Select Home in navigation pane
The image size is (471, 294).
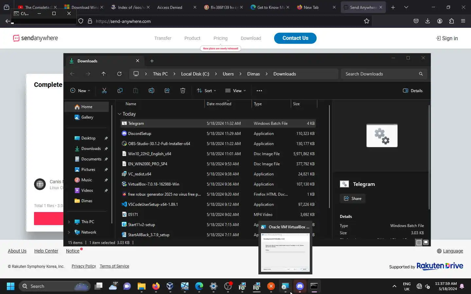pos(87,107)
